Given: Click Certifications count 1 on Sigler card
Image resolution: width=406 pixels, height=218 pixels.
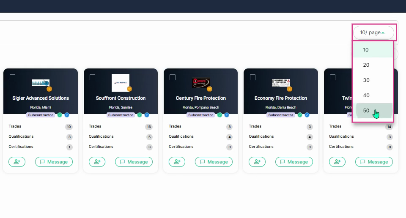Looking at the screenshot, I should pyautogui.click(x=69, y=147).
